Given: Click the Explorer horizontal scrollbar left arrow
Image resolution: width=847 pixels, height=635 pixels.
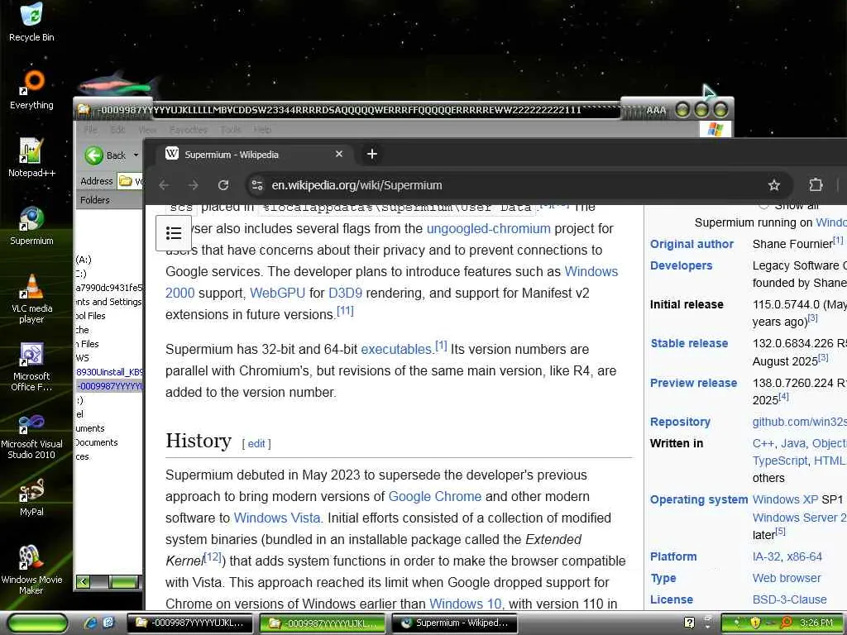Looking at the screenshot, I should pos(83,581).
